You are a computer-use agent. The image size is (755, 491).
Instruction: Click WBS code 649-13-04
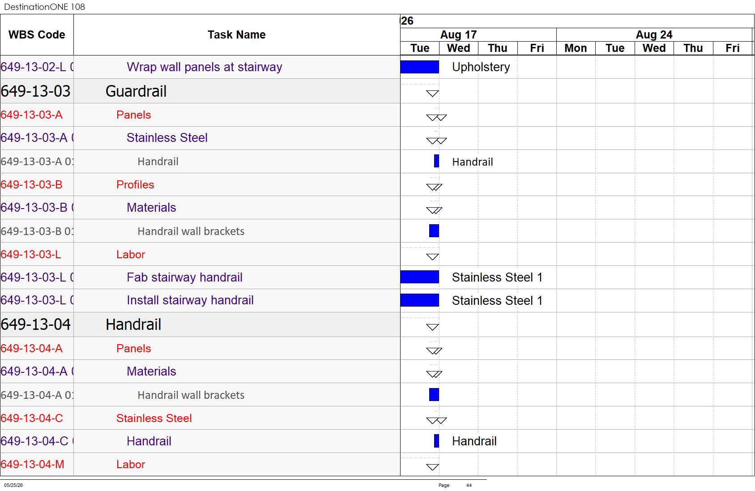pyautogui.click(x=36, y=324)
